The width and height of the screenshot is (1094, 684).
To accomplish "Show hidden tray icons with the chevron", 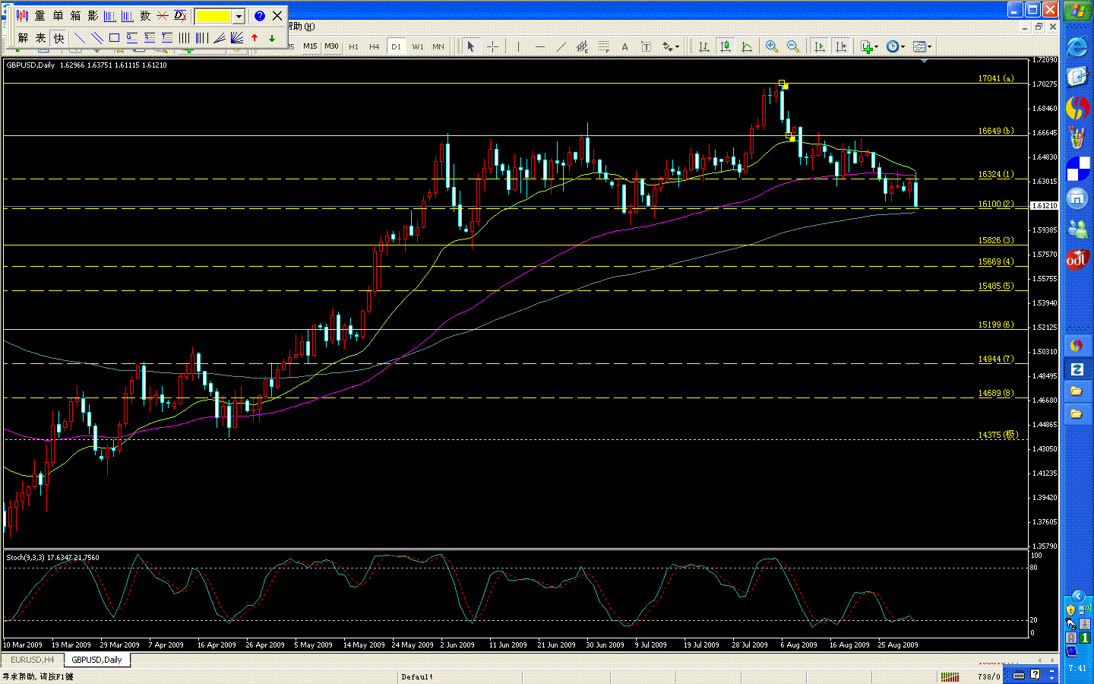I will coord(1077,596).
